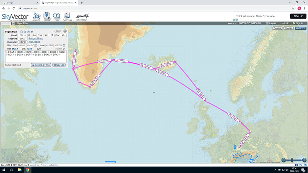Toggle the Flight Plan panel switch
The width and height of the screenshot is (308, 173).
[x=57, y=31]
